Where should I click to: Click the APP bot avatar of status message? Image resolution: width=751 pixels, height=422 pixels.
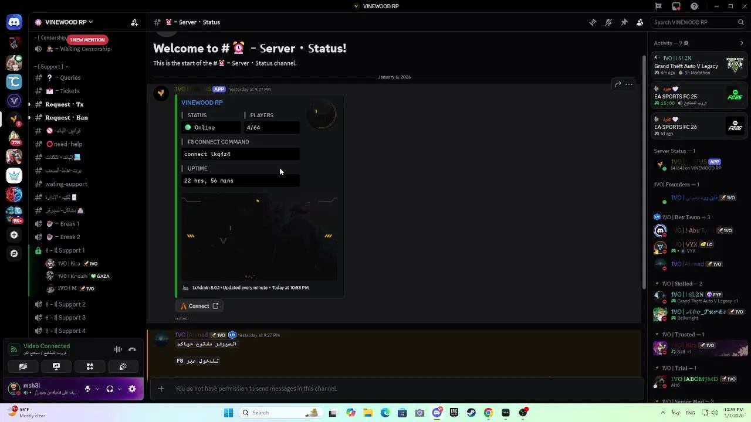161,94
